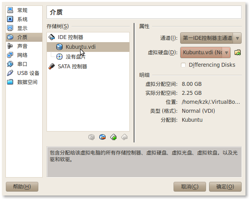Click the Kubuntu.vdi hard disk icon
The height and width of the screenshot is (199, 249).
coord(59,47)
